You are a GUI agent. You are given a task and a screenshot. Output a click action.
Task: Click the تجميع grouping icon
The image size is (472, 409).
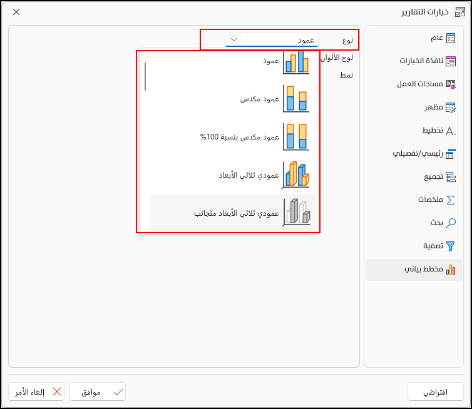[451, 177]
